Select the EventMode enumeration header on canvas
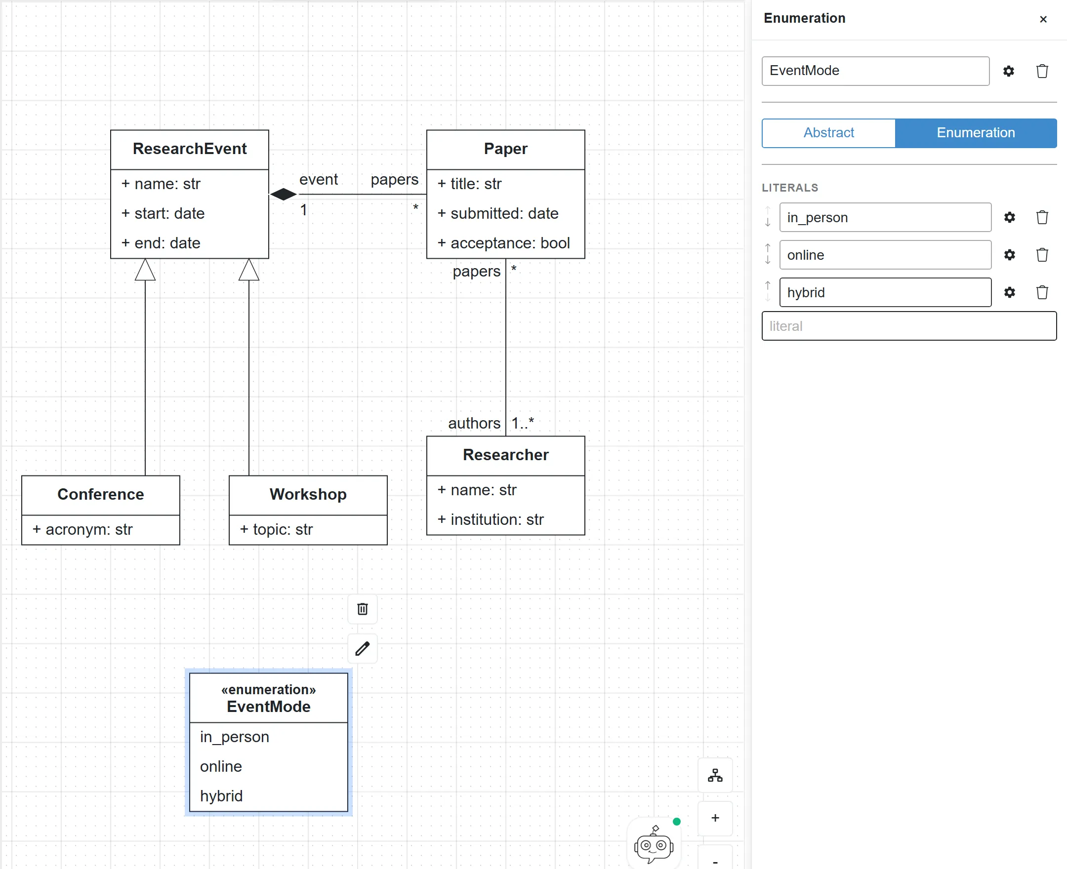The height and width of the screenshot is (869, 1067). 268,698
